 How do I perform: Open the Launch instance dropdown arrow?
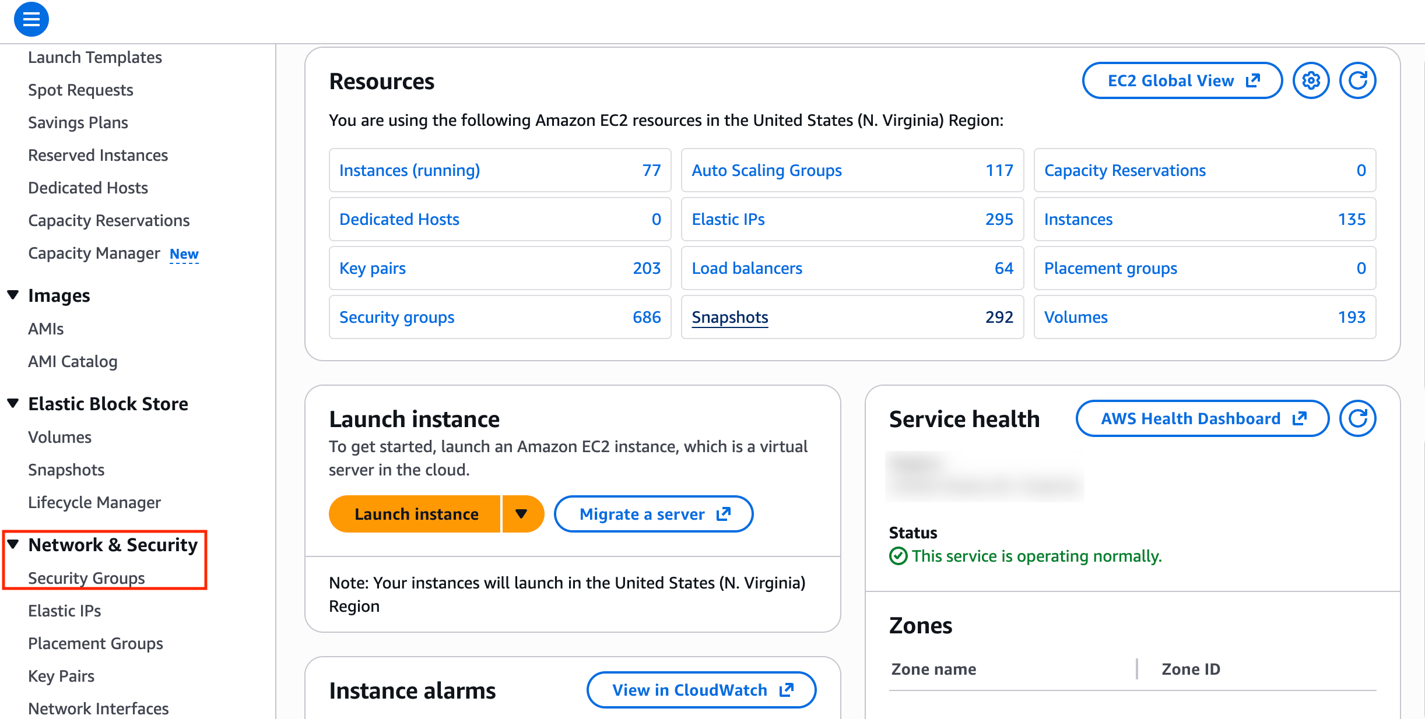pyautogui.click(x=522, y=514)
